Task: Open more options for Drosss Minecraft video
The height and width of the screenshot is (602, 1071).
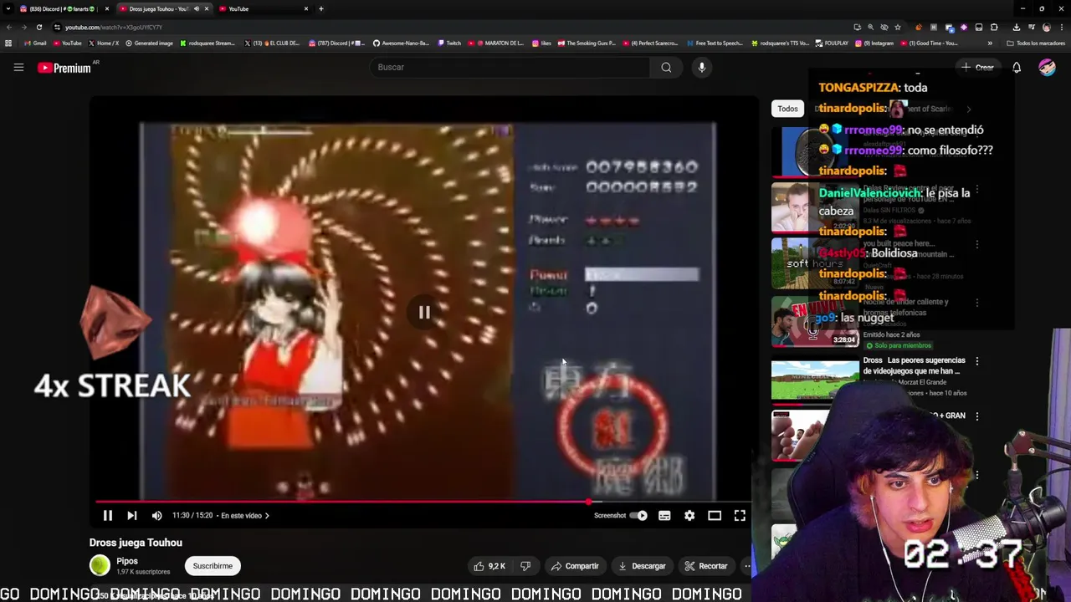Action: coord(977,361)
